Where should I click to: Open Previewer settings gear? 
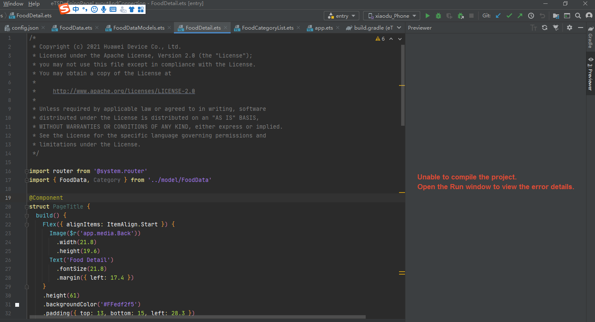[570, 28]
